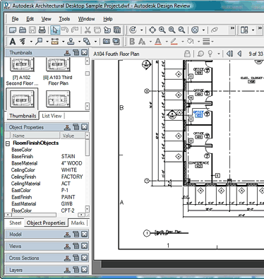Click the New file icon
264x279 pixels.
[13, 30]
